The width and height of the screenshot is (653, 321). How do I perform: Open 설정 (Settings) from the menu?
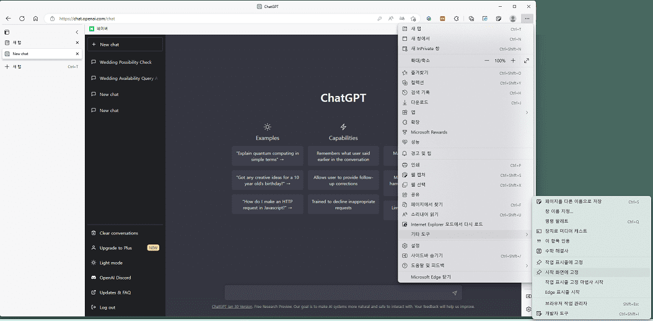(x=465, y=246)
